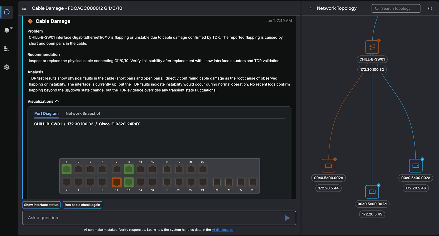Viewport: 439px width, 236px height.
Task: Focus the Search topology field
Action: (x=396, y=9)
